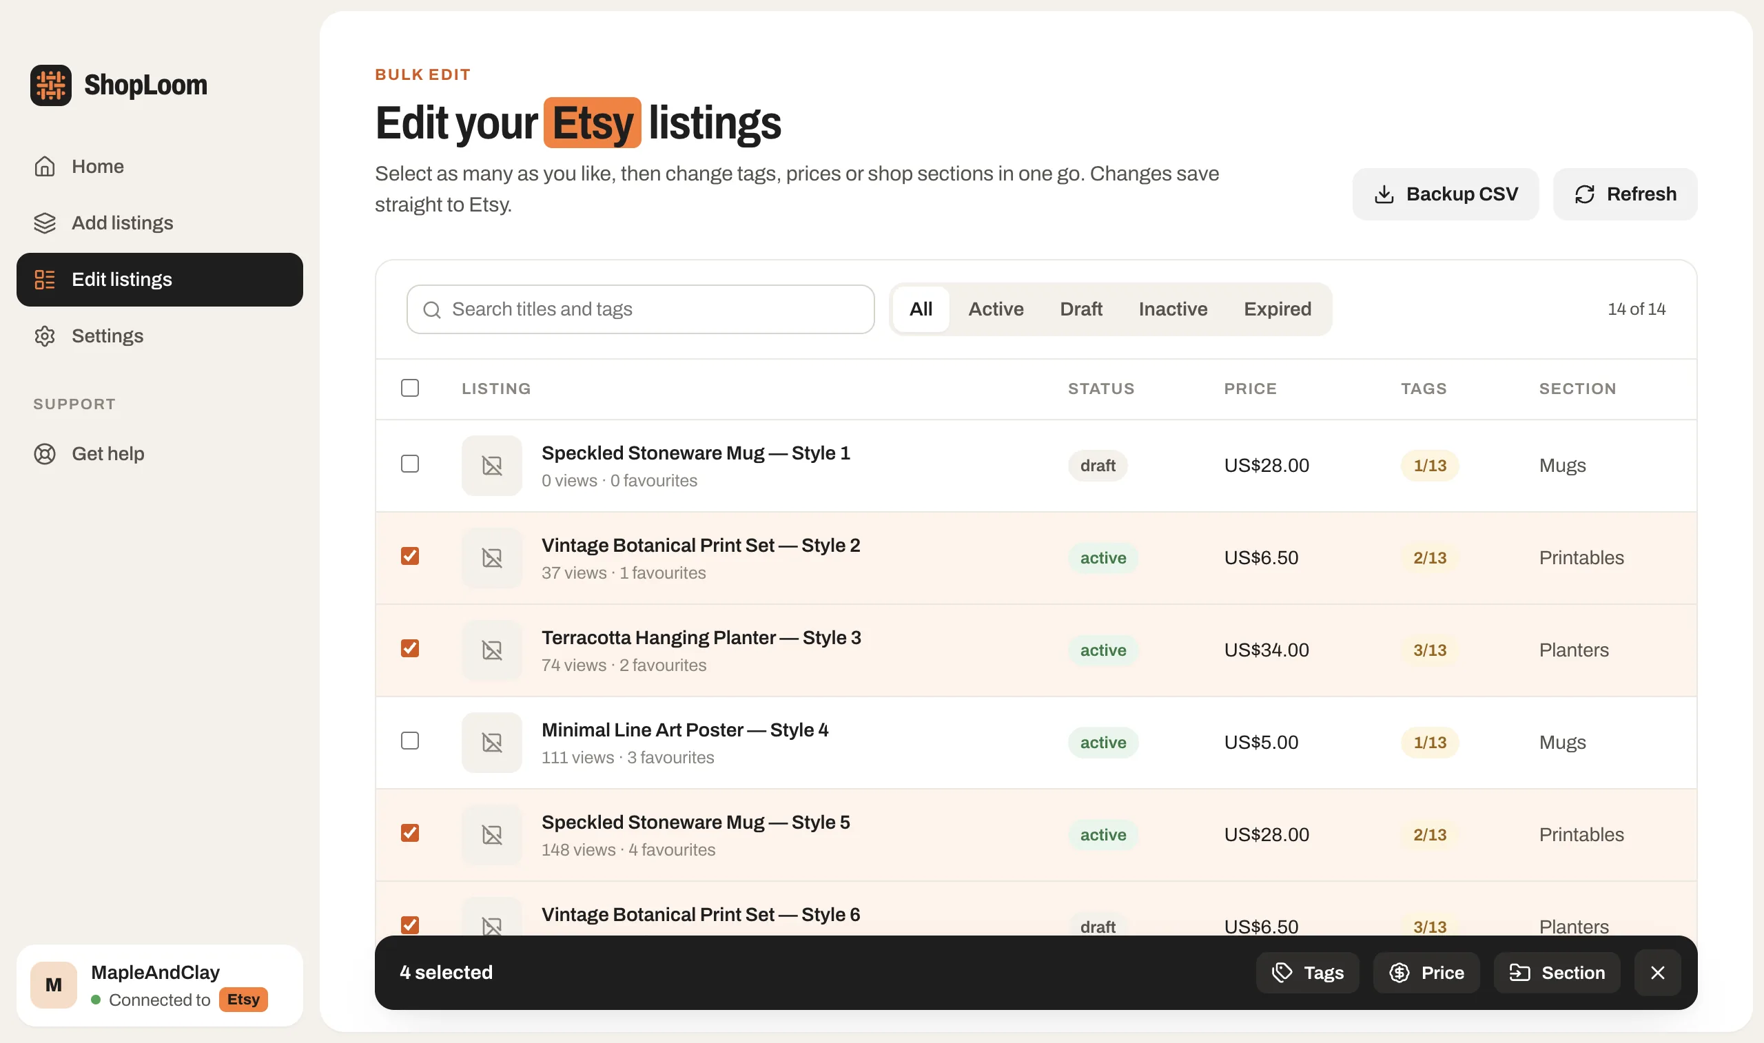
Task: Click thumbnail of Minimal Line Art Poster Style 4
Action: (x=492, y=743)
